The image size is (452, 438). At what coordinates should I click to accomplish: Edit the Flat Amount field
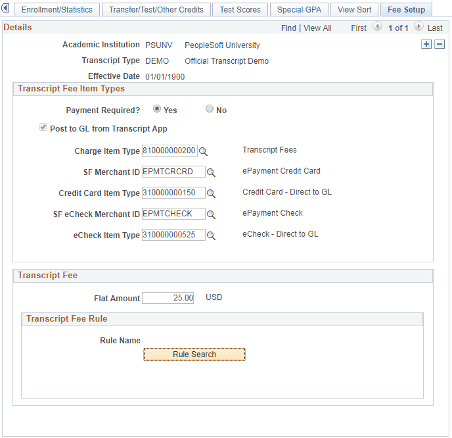pyautogui.click(x=168, y=298)
